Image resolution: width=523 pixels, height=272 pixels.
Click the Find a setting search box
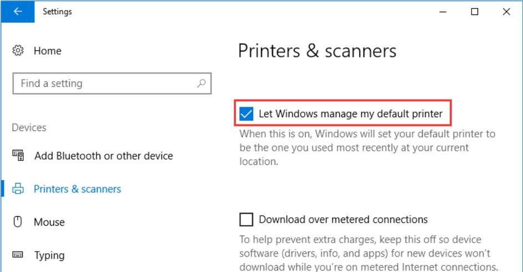click(x=105, y=83)
